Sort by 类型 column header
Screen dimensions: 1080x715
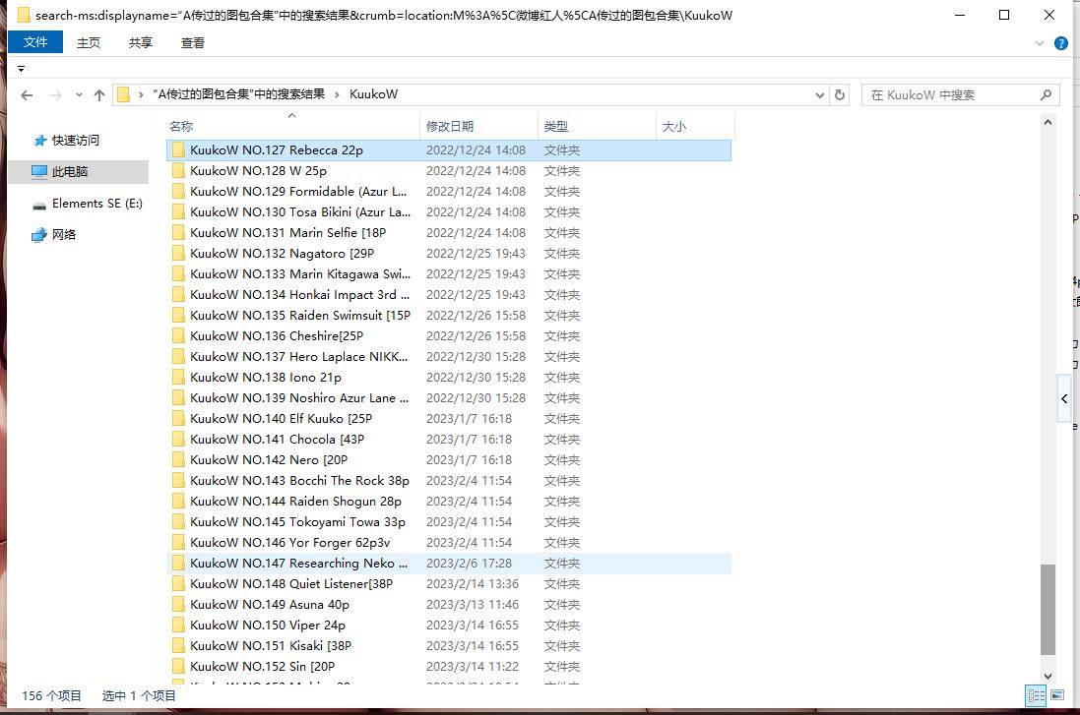click(x=597, y=126)
